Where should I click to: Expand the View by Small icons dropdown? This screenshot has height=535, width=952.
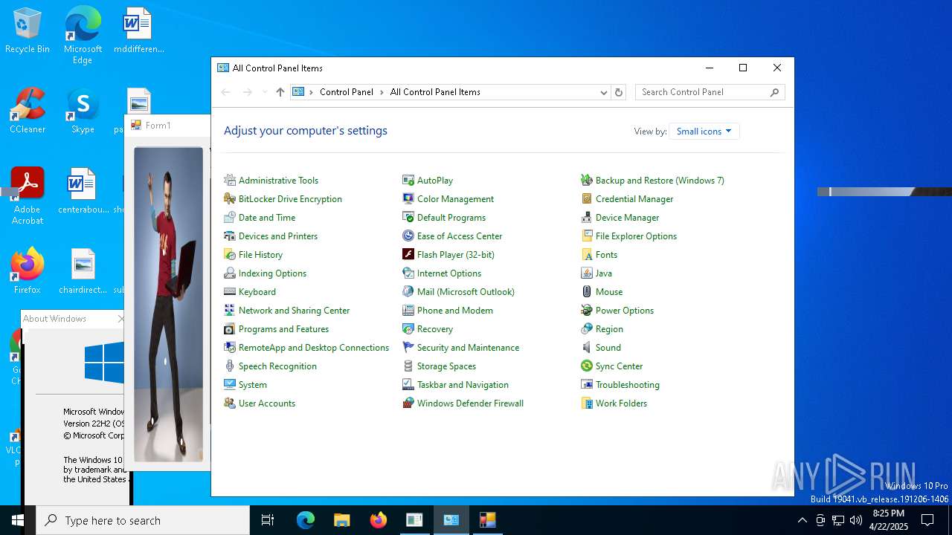704,132
